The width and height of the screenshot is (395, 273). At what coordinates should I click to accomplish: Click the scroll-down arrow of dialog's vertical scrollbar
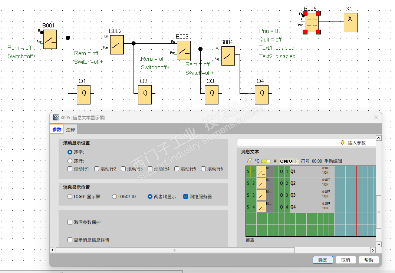pos(378,244)
